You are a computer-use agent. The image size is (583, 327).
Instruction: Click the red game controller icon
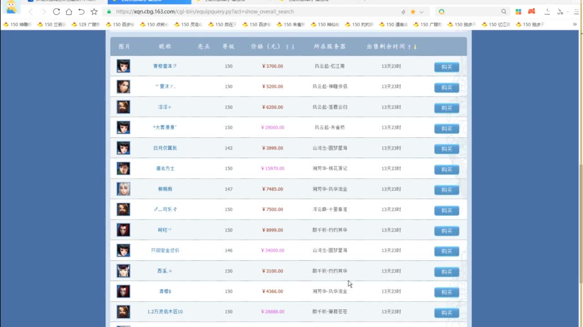[x=532, y=12]
